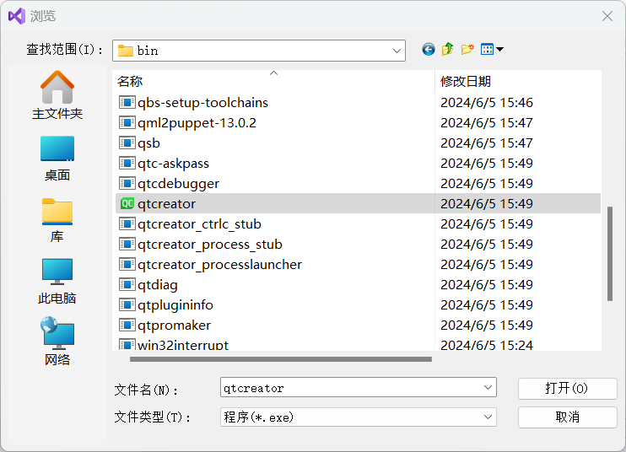Sort the list by name column
The height and width of the screenshot is (452, 626).
coord(273,82)
